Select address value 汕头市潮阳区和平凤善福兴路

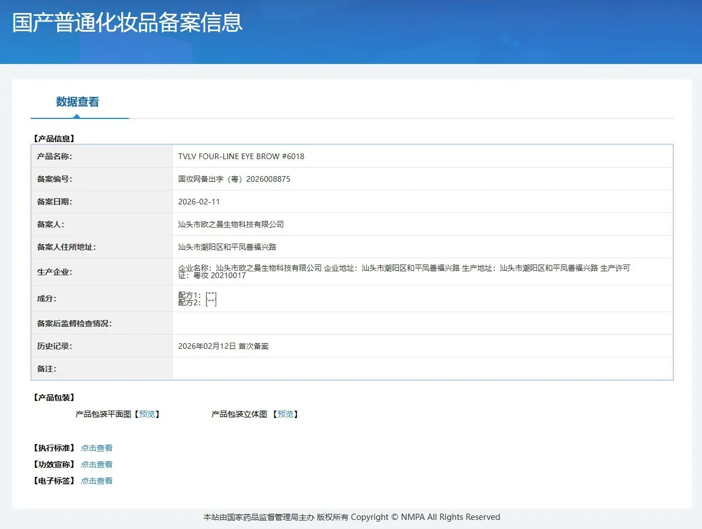click(227, 247)
